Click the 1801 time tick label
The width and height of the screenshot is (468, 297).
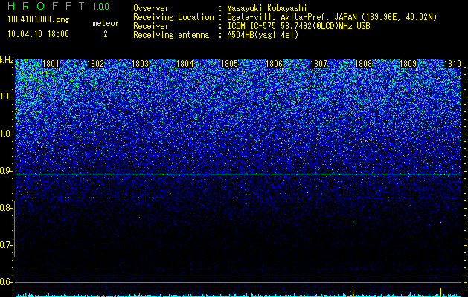pyautogui.click(x=51, y=64)
